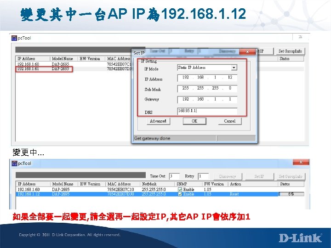The height and width of the screenshot is (248, 331).
Task: Click the Time Out field in lower window
Action: coord(174,176)
